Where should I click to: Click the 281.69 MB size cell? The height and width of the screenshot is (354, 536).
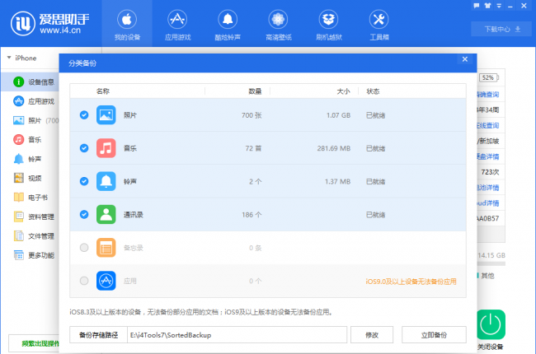point(334,148)
